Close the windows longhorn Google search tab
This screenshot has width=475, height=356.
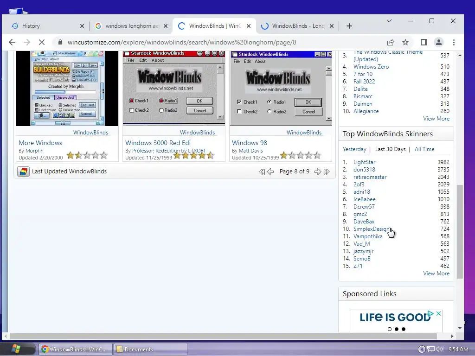(166, 26)
